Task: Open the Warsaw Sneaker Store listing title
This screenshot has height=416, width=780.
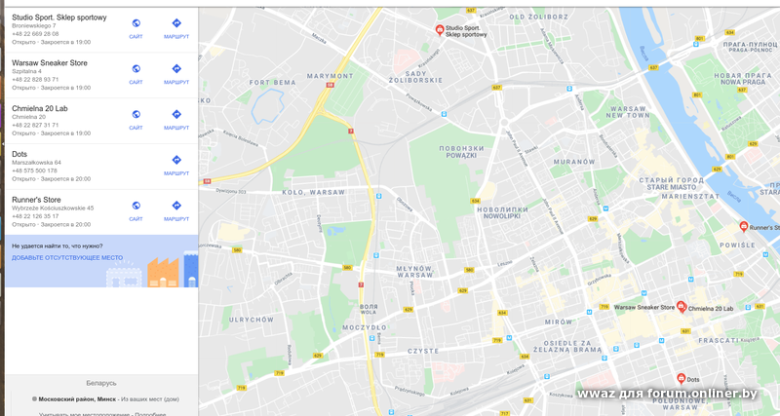Action: click(50, 63)
